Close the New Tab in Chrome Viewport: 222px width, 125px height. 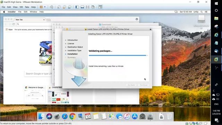point(44,20)
